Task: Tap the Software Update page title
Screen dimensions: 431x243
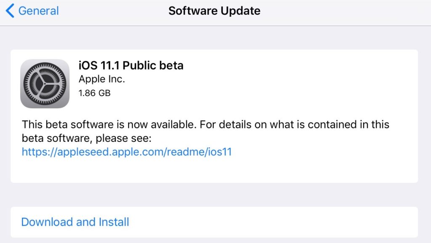Action: pyautogui.click(x=214, y=11)
